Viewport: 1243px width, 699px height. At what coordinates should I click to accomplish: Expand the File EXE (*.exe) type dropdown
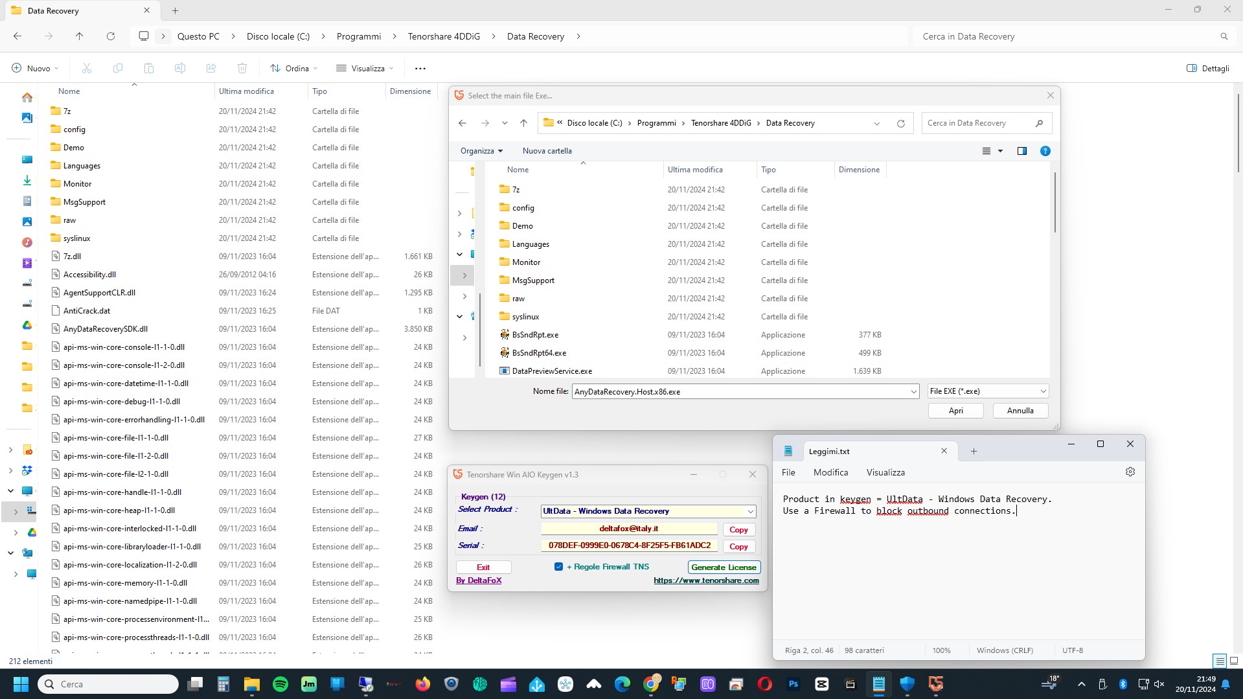click(987, 391)
